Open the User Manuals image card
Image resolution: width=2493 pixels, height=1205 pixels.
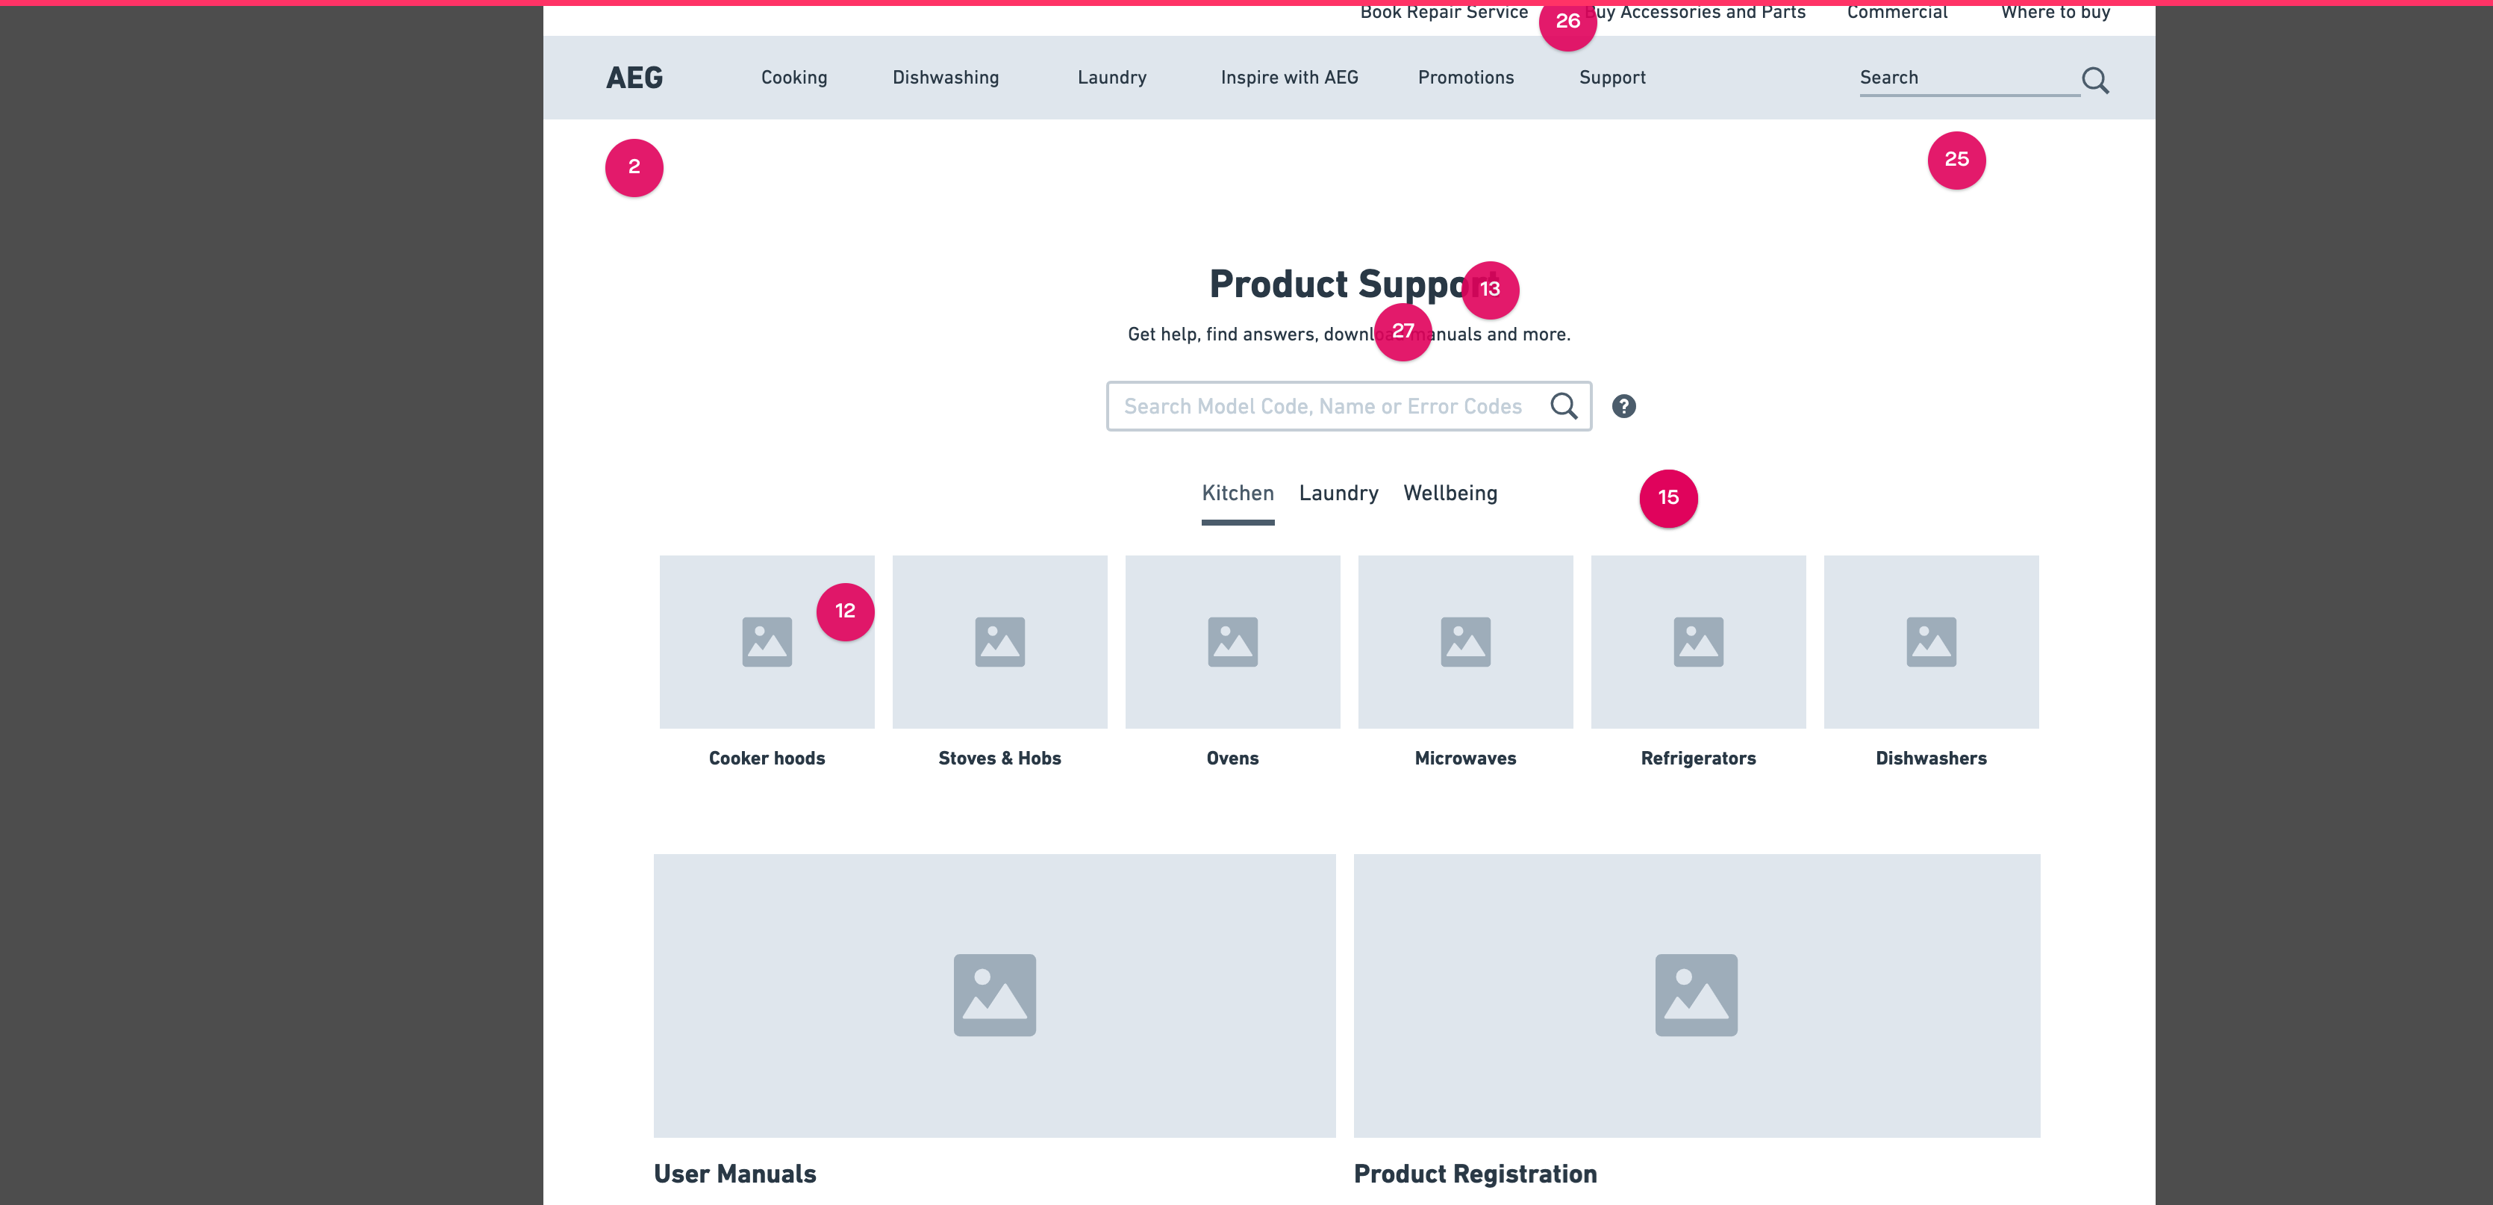pos(994,994)
